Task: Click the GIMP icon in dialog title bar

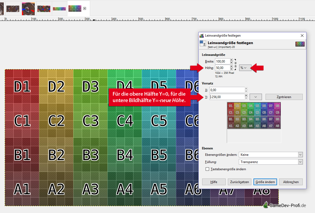Action: pyautogui.click(x=202, y=36)
